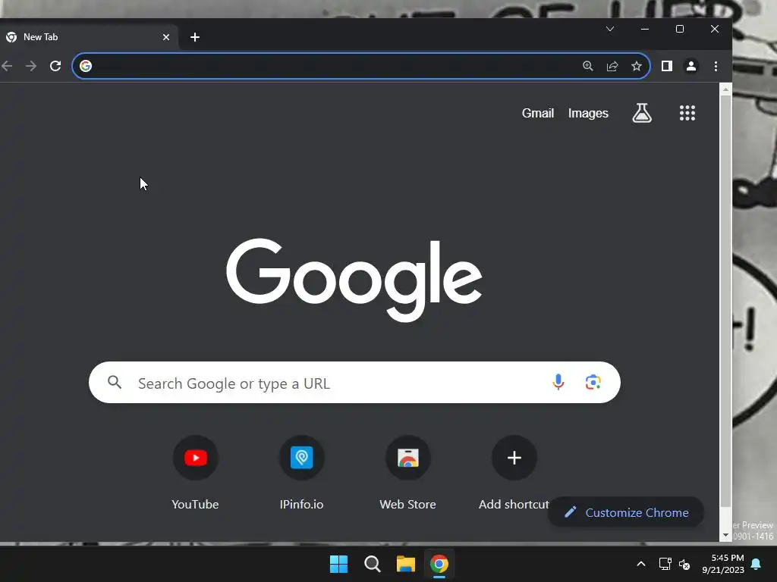The width and height of the screenshot is (777, 582).
Task: Open Windows taskbar search
Action: pyautogui.click(x=372, y=564)
